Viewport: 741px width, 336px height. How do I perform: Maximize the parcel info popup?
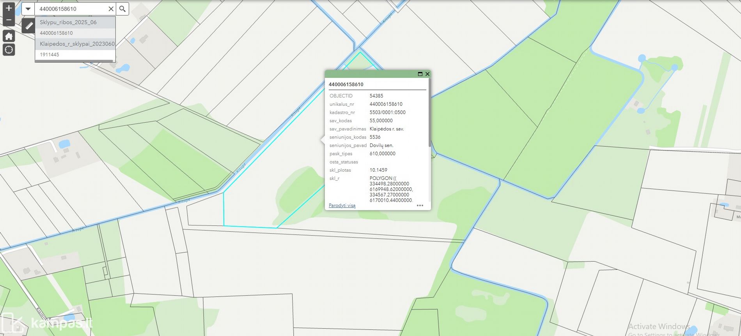[x=420, y=74]
